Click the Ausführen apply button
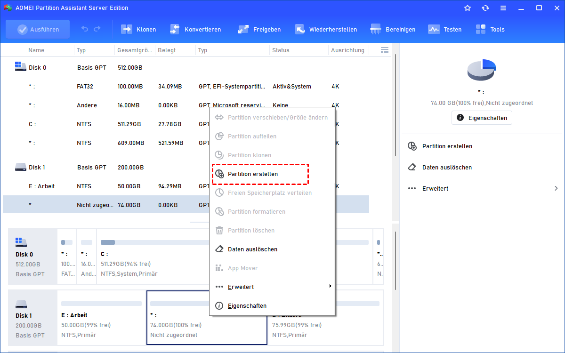Image resolution: width=565 pixels, height=353 pixels. 38,29
